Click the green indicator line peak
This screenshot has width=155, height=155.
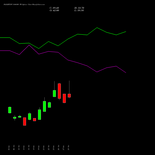[97, 28]
